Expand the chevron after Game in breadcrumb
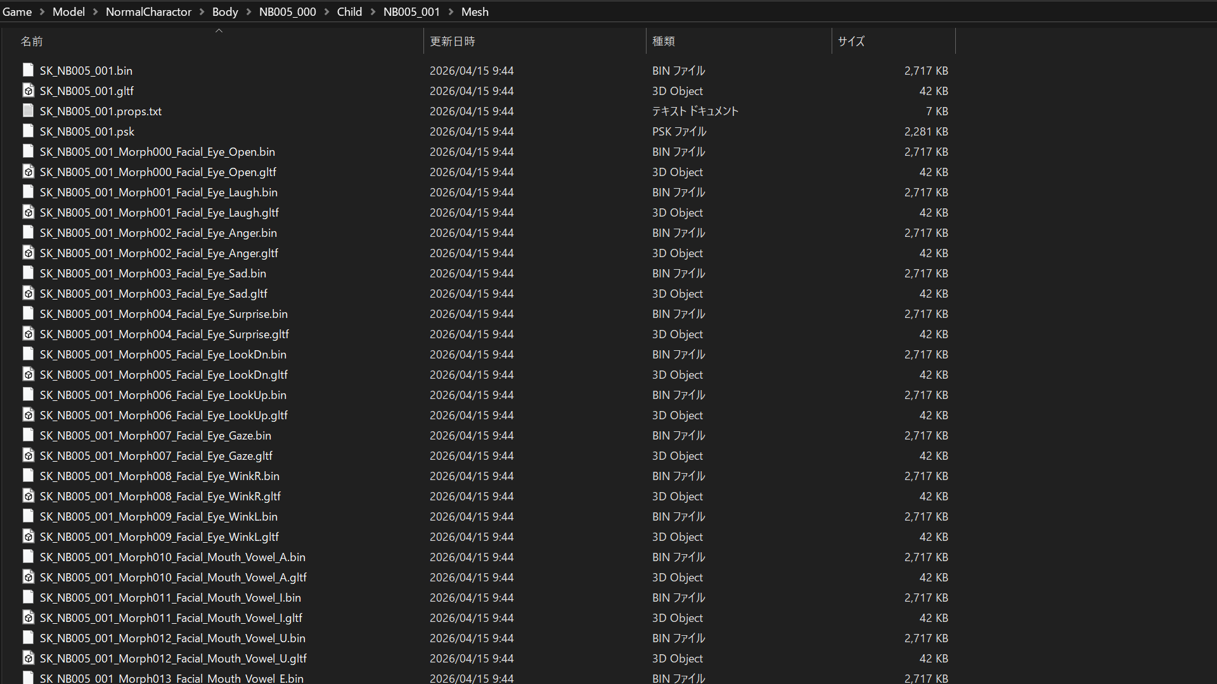 click(42, 12)
